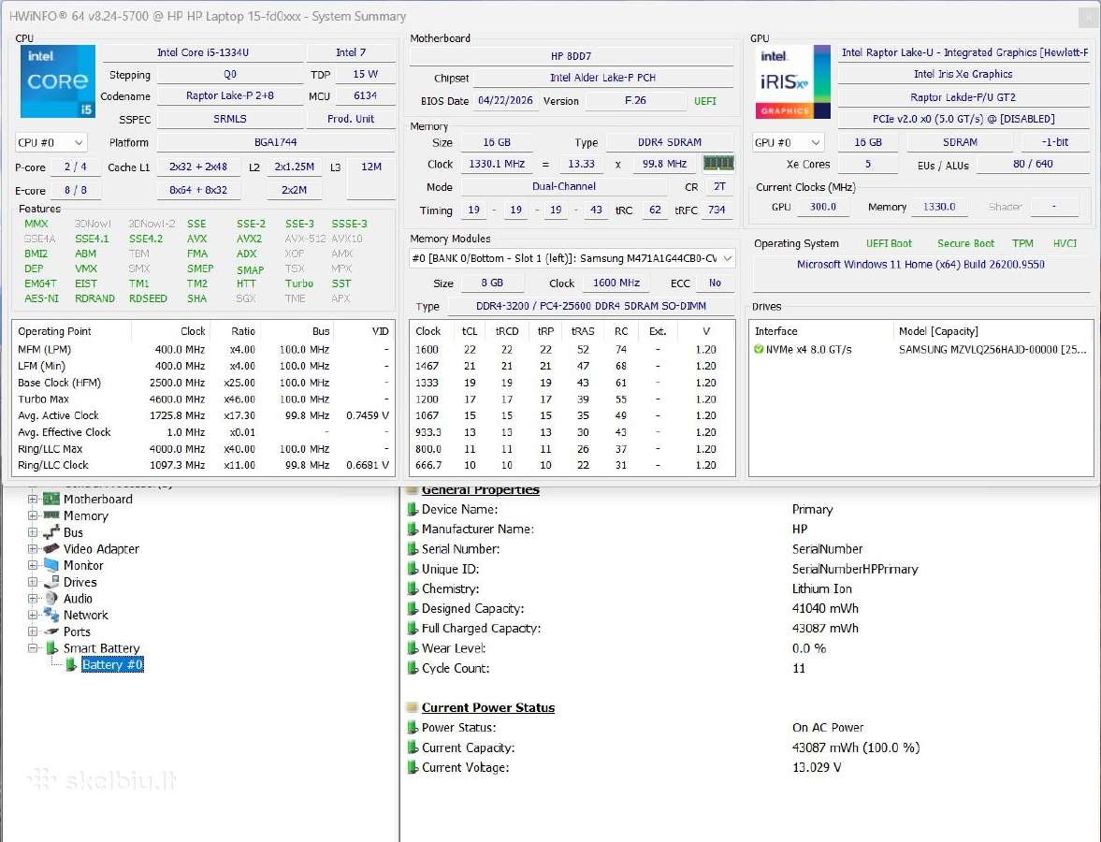Click the Turbo Max operating point row
The height and width of the screenshot is (842, 1101).
tap(203, 399)
